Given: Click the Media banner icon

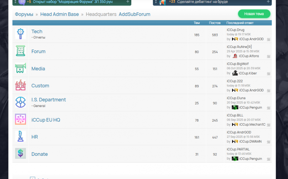Looking at the screenshot, I should point(20,68).
